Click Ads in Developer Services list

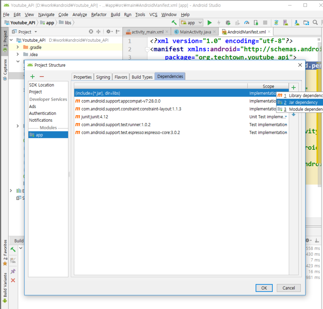(32, 107)
